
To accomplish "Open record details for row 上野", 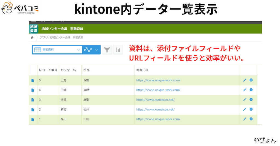I will click(x=33, y=80).
